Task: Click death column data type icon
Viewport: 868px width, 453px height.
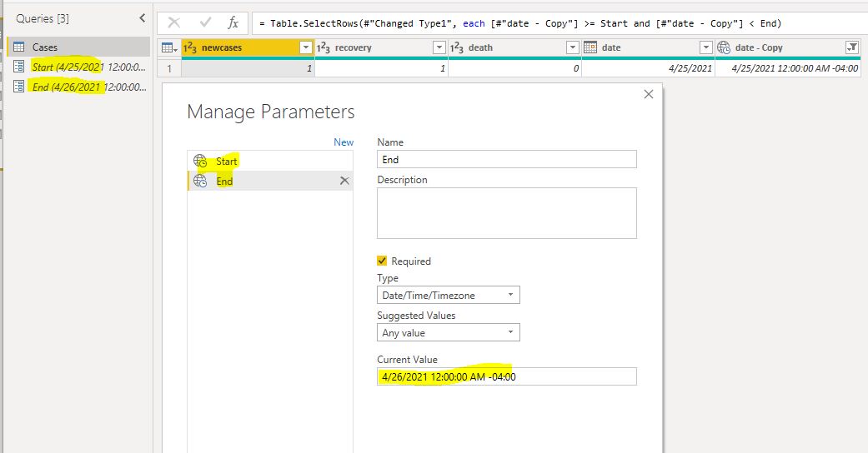Action: tap(457, 48)
